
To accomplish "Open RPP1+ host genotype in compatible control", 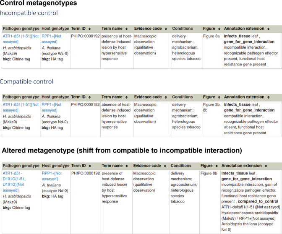I will click(52, 107).
